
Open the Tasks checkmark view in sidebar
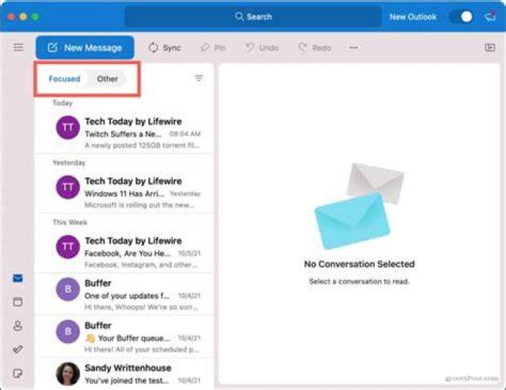click(x=18, y=349)
